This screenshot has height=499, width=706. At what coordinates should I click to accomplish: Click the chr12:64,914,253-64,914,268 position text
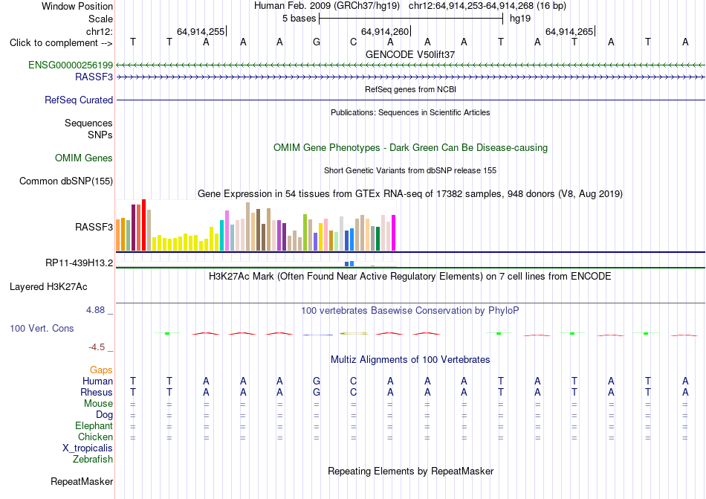click(471, 6)
